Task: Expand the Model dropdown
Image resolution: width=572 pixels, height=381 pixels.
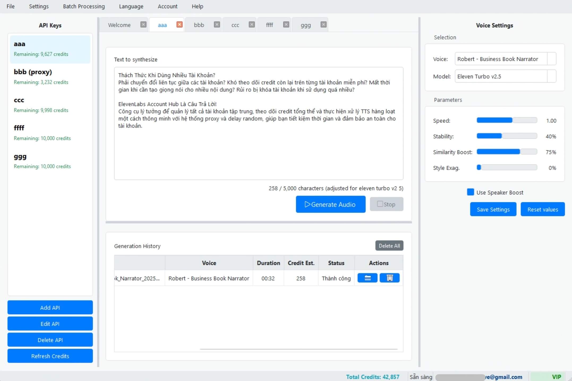Action: coord(552,77)
